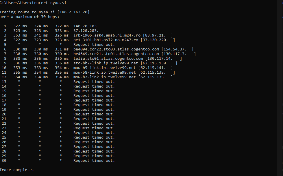The image size is (283, 176).
Task: Click hostname sto-bb2-link.ip.twelve99.net
Action: [x=106, y=63]
